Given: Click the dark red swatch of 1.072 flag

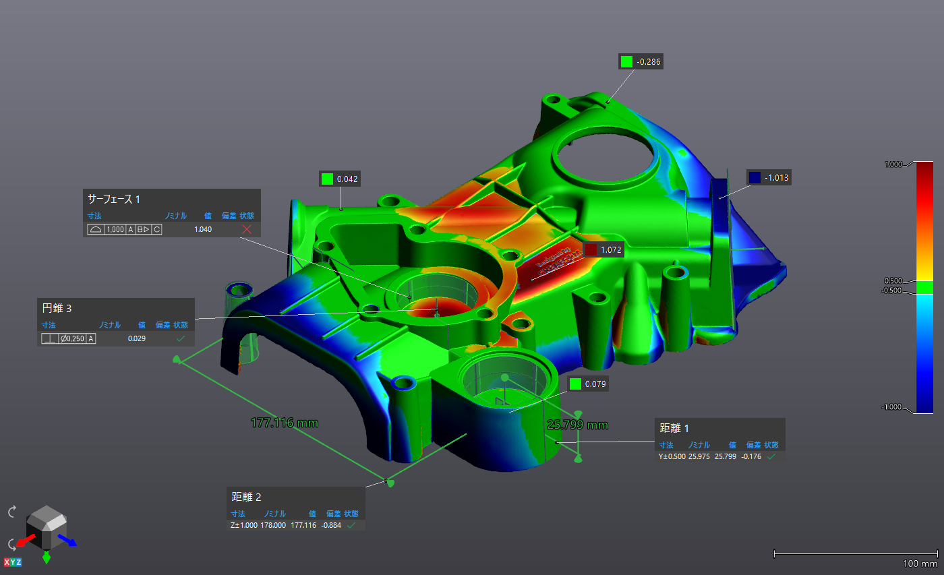Looking at the screenshot, I should pyautogui.click(x=591, y=250).
